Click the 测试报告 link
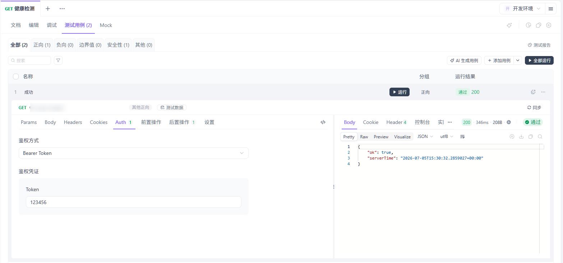This screenshot has width=563, height=263. coord(539,45)
